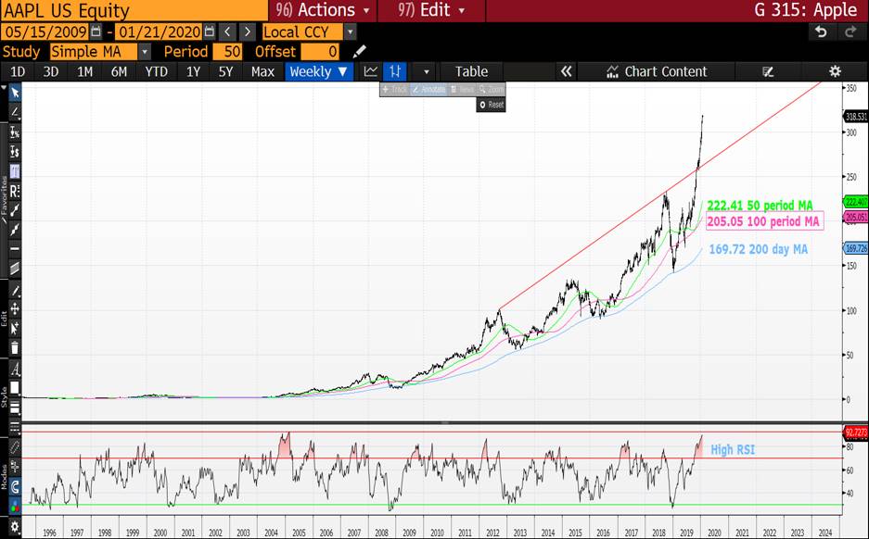Open Chart Content panel
Image resolution: width=869 pixels, height=539 pixels.
657,71
